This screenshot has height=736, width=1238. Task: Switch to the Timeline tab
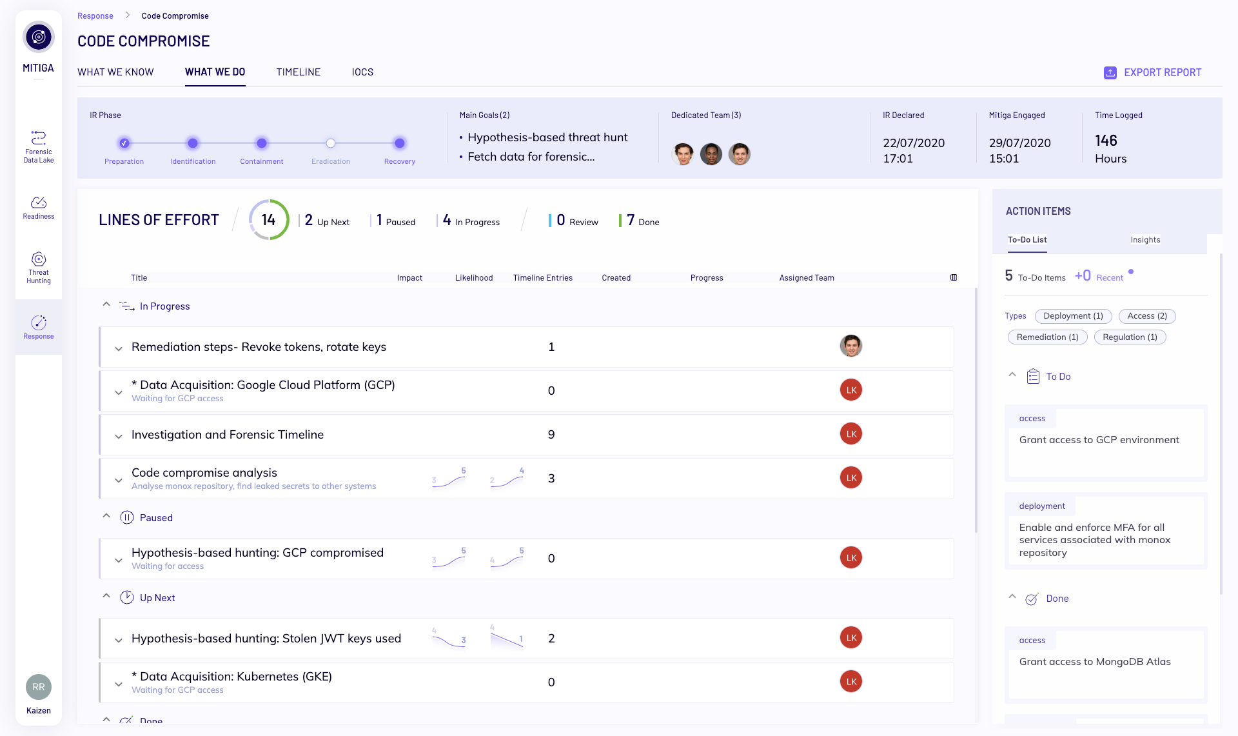[298, 72]
